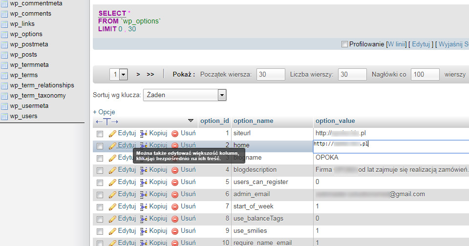Tick the checkbox for blogdescription row
The width and height of the screenshot is (469, 246).
click(100, 171)
